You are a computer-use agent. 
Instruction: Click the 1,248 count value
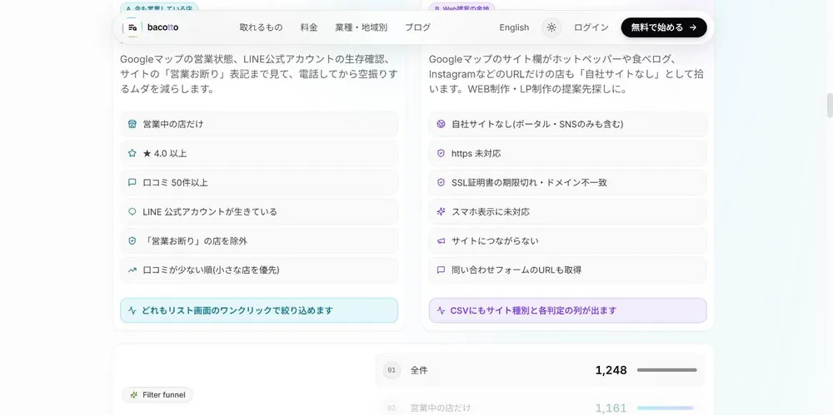coord(611,370)
